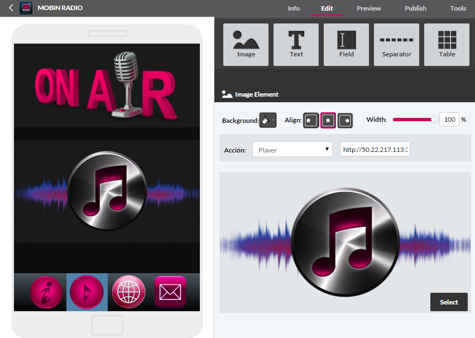475x338 pixels.
Task: Open the Acción Player dropdown
Action: (292, 150)
